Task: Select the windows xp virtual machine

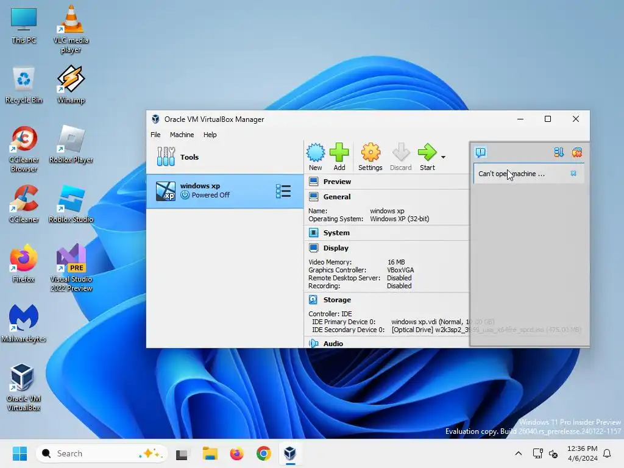Action: click(225, 191)
